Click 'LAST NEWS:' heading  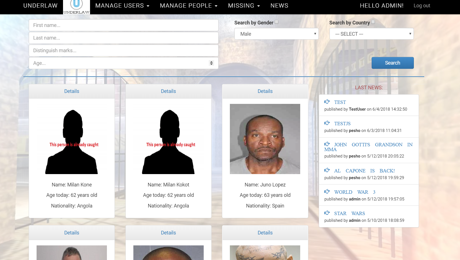click(369, 88)
